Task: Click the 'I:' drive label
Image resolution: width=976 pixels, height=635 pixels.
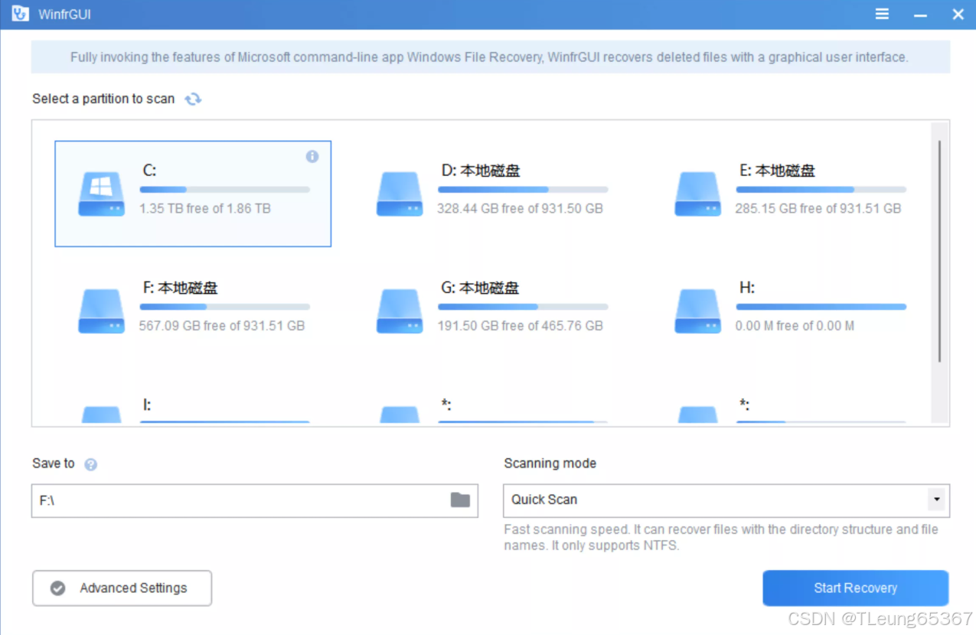Action: click(147, 405)
